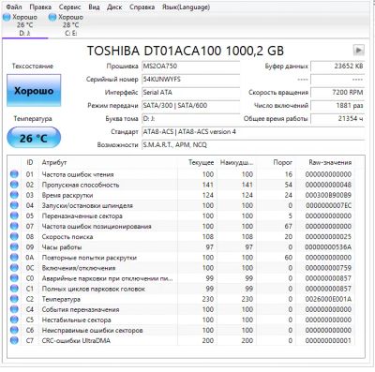Open the Сервис menu

tap(70, 7)
